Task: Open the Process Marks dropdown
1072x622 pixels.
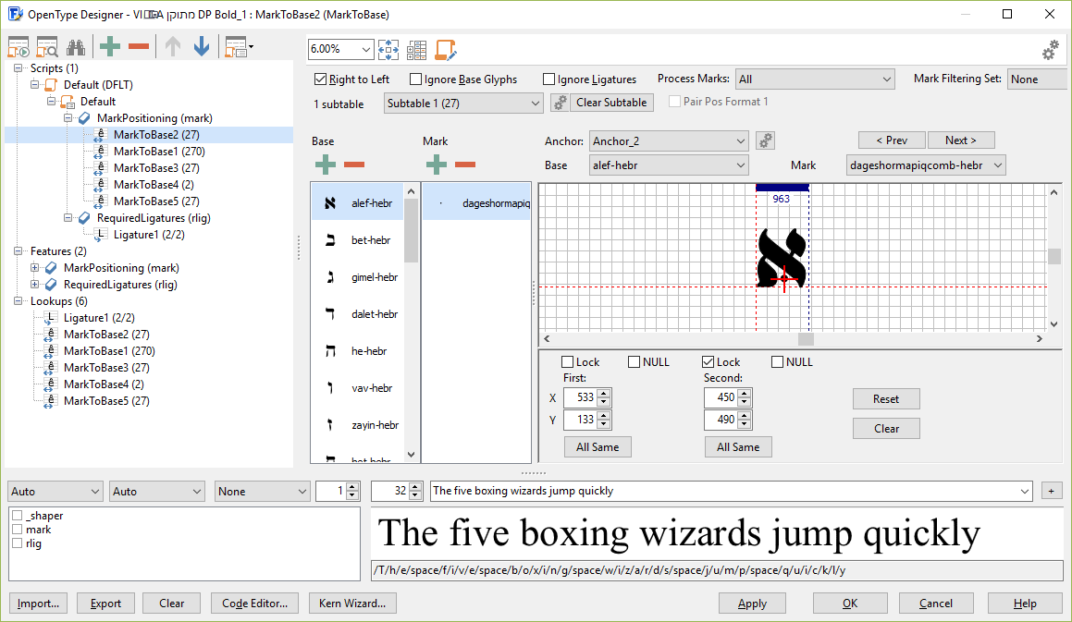Action: tap(815, 79)
